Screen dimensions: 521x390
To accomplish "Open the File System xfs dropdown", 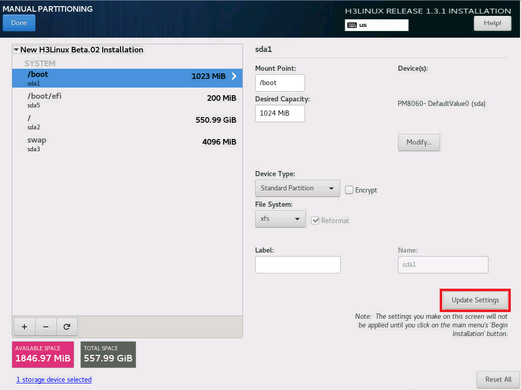I will point(281,219).
